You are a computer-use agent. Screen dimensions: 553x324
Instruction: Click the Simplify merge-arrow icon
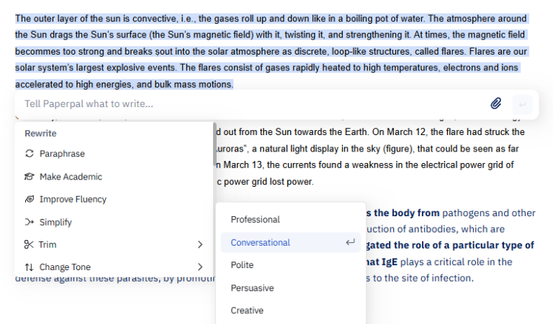(x=30, y=222)
